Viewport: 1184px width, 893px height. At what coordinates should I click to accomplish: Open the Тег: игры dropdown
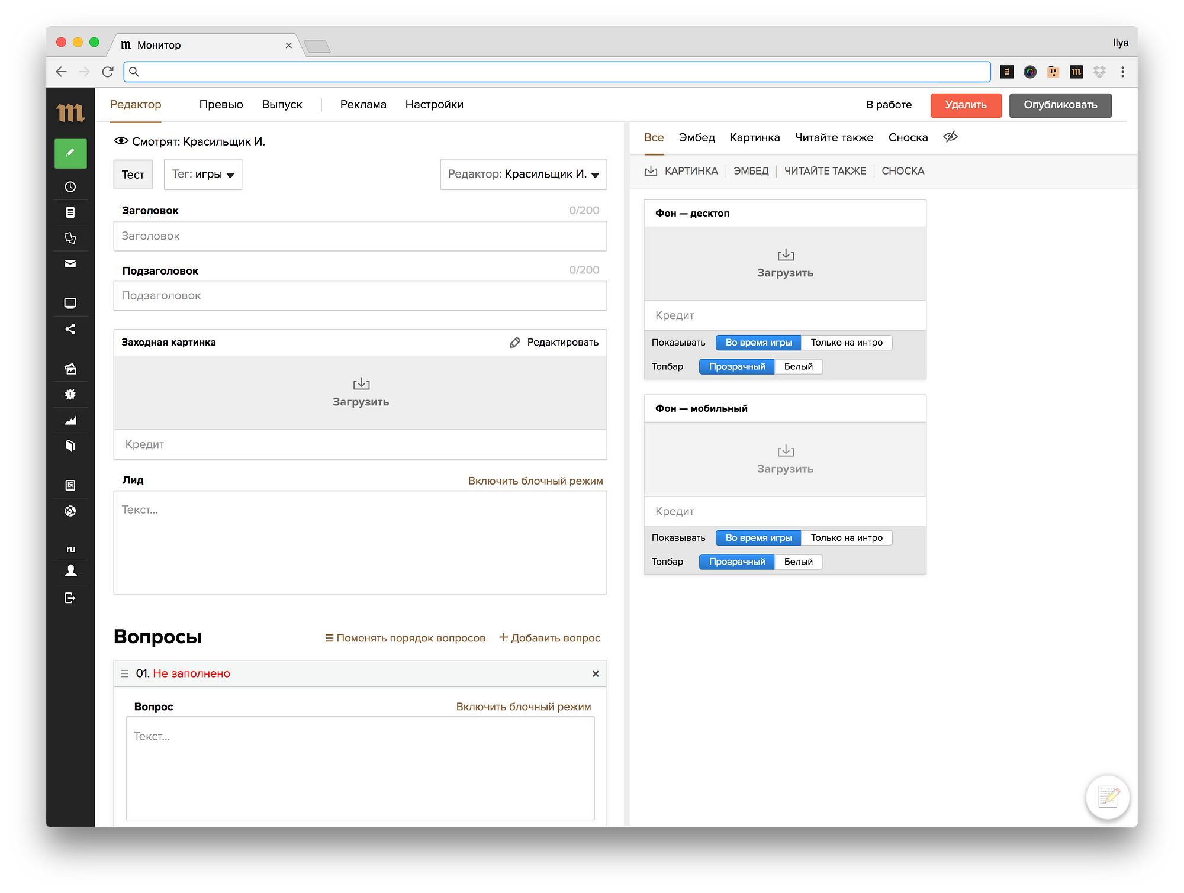203,174
